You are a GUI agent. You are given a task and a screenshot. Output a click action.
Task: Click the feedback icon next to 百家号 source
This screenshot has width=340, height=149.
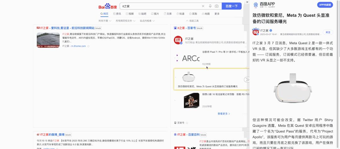187,123
